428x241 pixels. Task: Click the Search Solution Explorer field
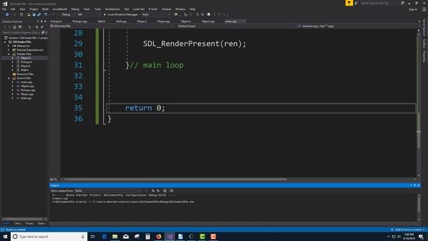[21, 33]
